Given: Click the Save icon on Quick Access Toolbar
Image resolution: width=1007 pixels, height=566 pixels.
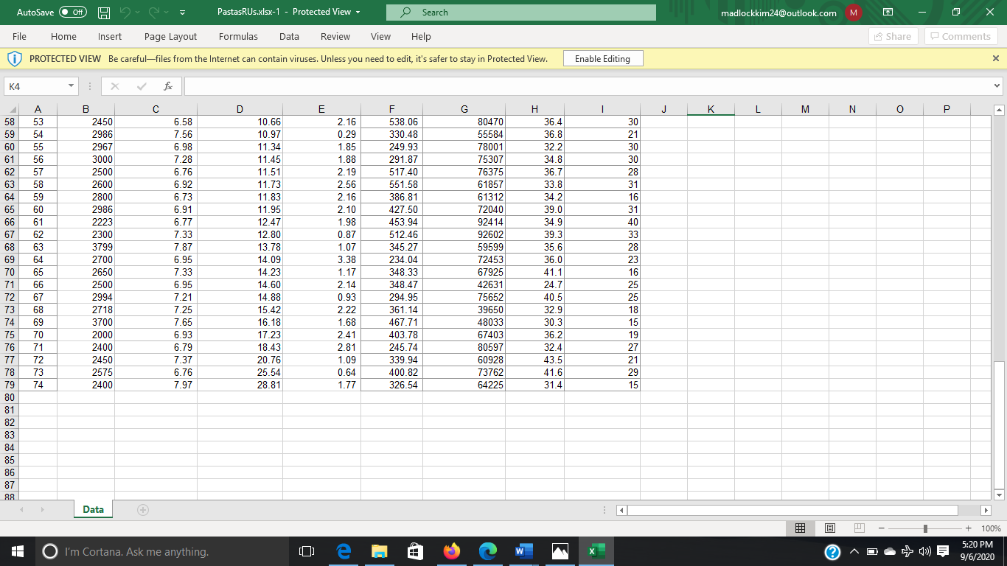Looking at the screenshot, I should coord(104,12).
